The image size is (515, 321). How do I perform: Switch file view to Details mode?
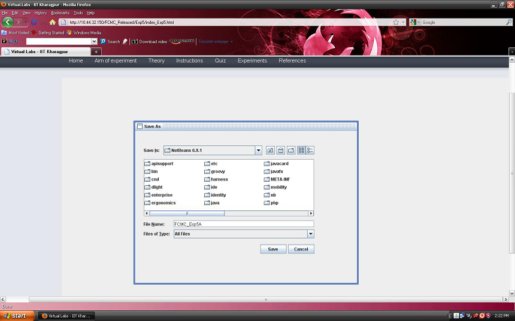click(310, 150)
